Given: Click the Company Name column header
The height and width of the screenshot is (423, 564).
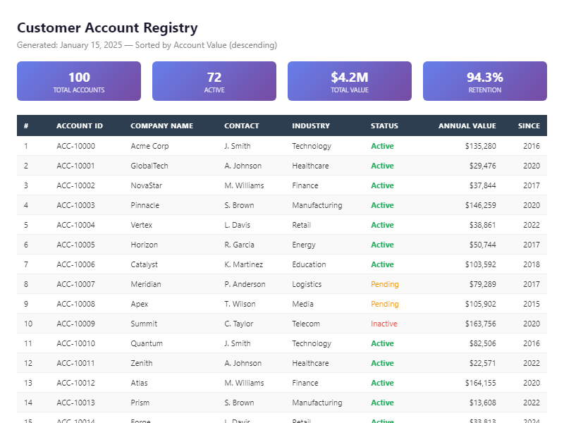Looking at the screenshot, I should coord(161,126).
